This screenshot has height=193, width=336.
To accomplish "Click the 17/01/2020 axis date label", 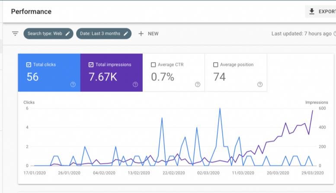I will (35, 173).
